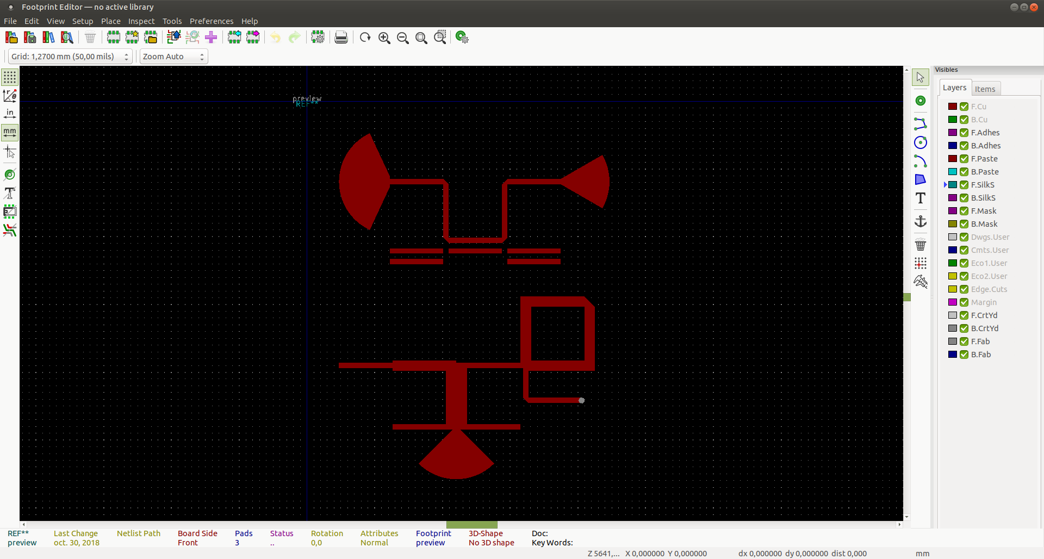Open the Zoom Auto dropdown

pyautogui.click(x=174, y=57)
